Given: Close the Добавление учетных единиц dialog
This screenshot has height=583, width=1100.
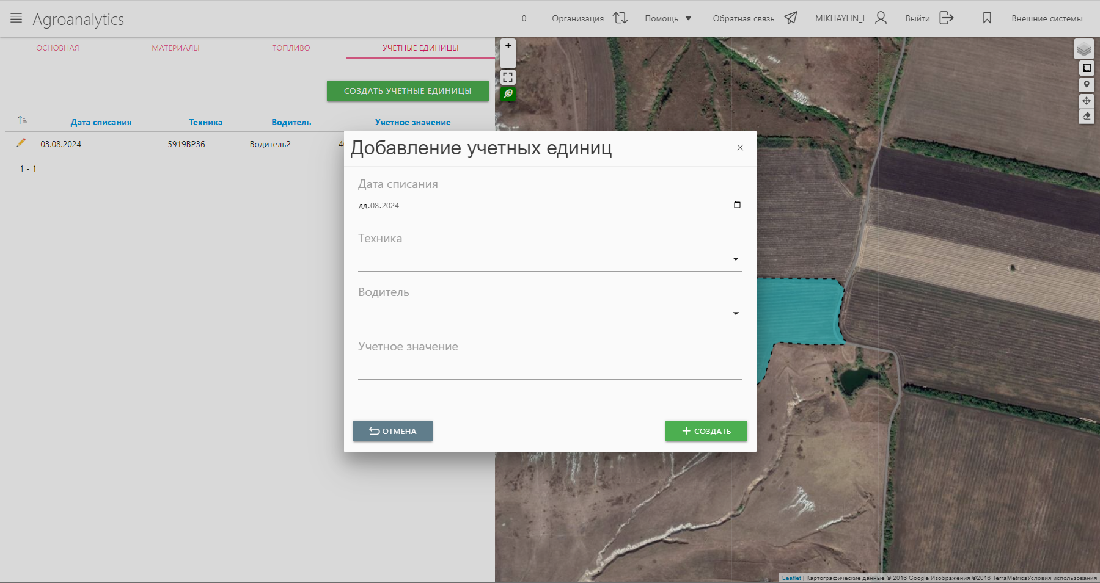Looking at the screenshot, I should [740, 148].
